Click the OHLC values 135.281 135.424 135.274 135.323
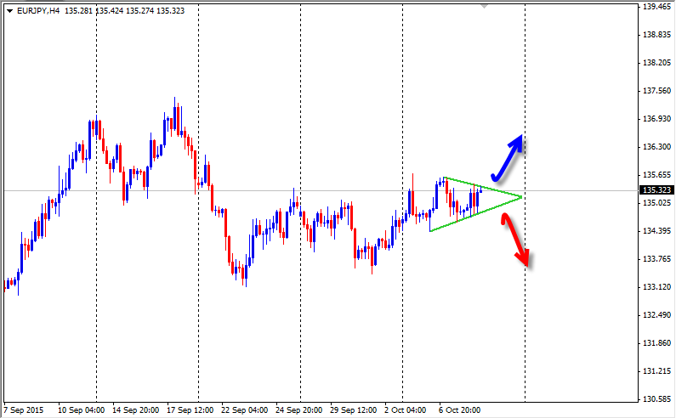This screenshot has height=418, width=676. [x=125, y=11]
